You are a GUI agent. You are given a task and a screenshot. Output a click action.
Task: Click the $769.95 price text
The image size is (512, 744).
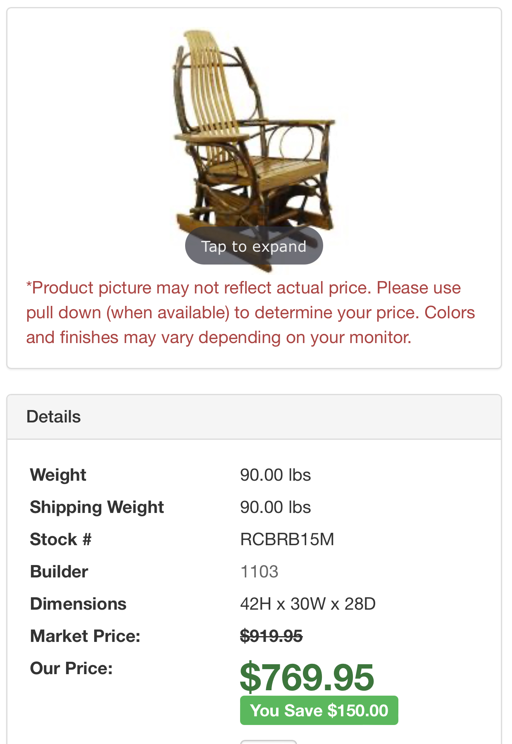pos(306,677)
